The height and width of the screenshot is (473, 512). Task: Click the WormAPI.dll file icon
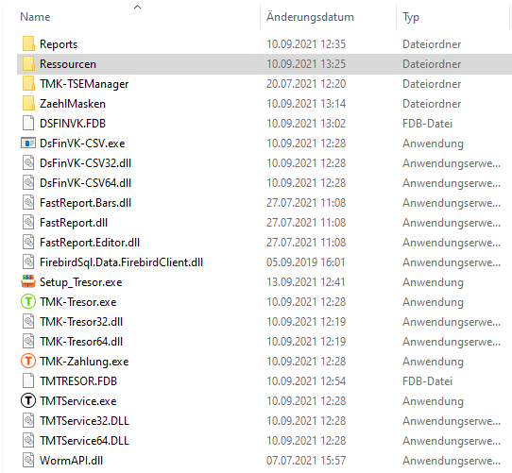(28, 461)
